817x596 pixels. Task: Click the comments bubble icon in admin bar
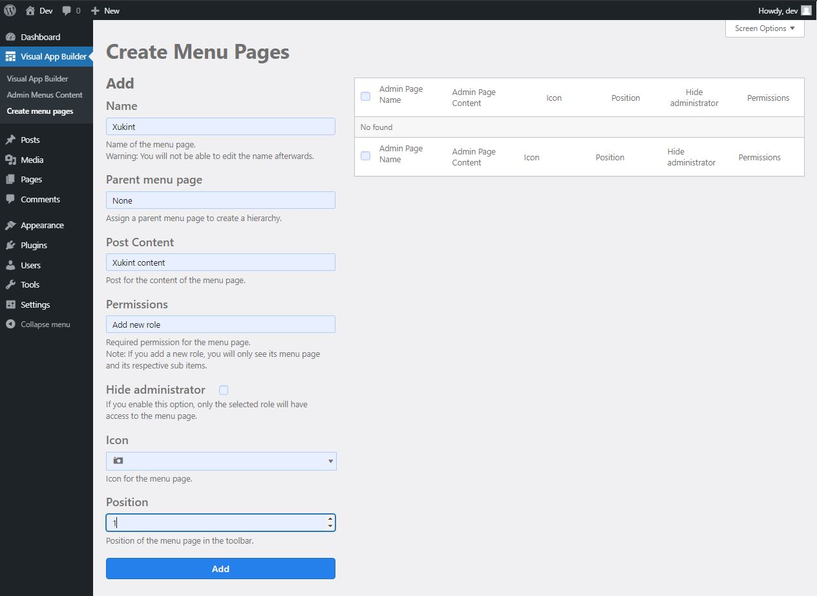click(67, 10)
